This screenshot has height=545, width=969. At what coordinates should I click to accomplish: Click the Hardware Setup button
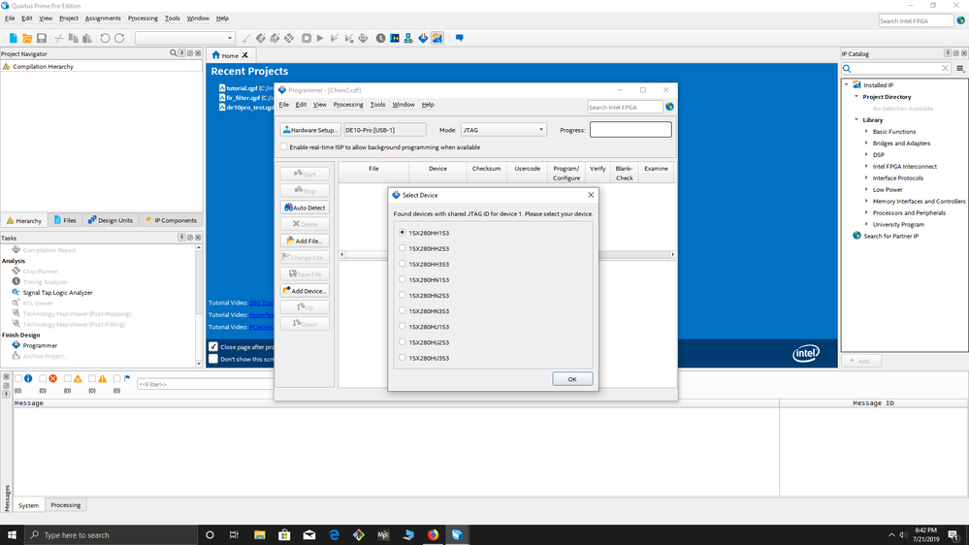[310, 130]
